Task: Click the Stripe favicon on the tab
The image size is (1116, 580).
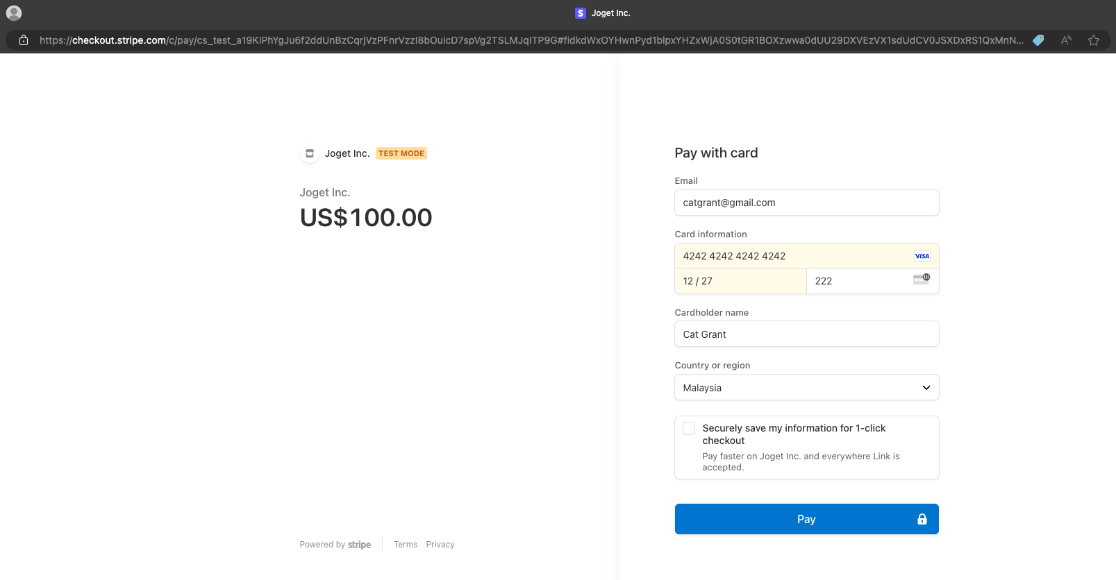Action: 581,13
